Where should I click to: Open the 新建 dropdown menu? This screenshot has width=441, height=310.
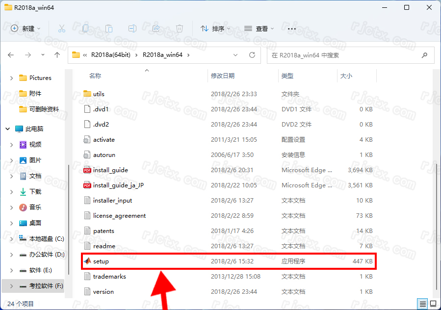click(26, 28)
